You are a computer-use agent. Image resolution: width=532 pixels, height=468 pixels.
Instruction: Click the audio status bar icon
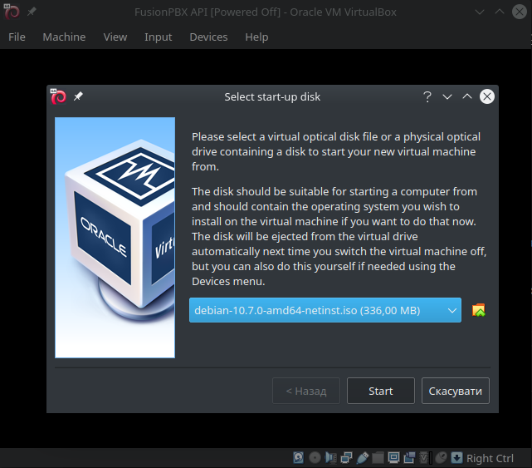tap(330, 457)
